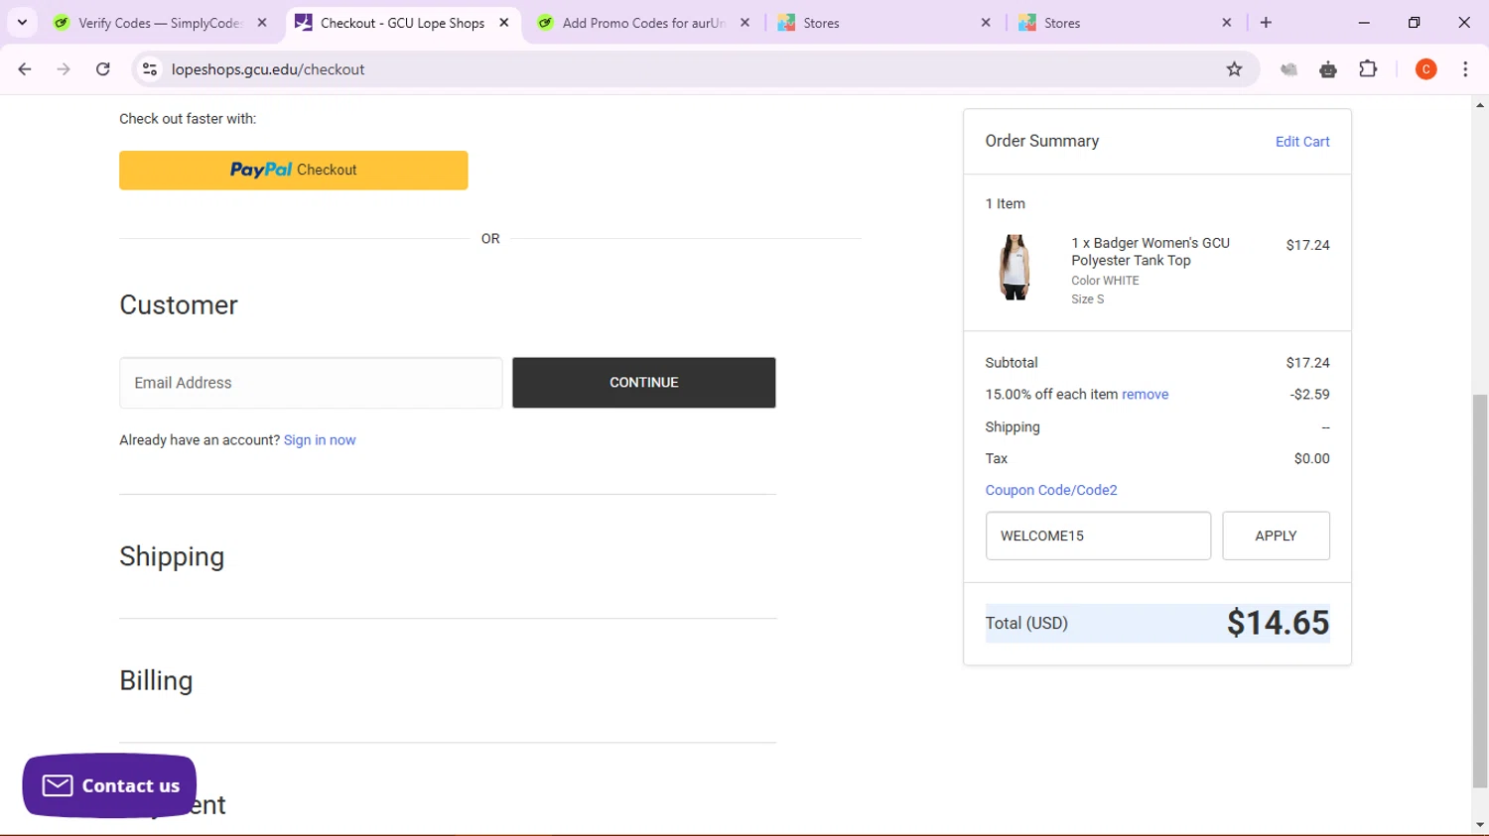Click the PayPal Checkout button
This screenshot has width=1489, height=836.
coord(293,170)
